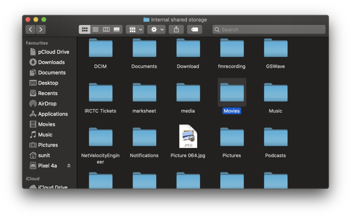Click inside the Search field
This screenshot has width=351, height=218.
[269, 29]
